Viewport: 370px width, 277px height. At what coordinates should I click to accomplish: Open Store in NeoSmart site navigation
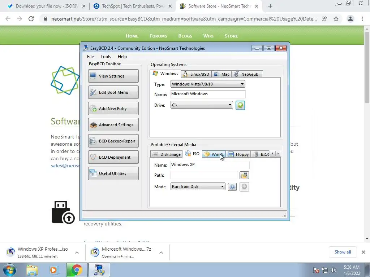tap(231, 36)
